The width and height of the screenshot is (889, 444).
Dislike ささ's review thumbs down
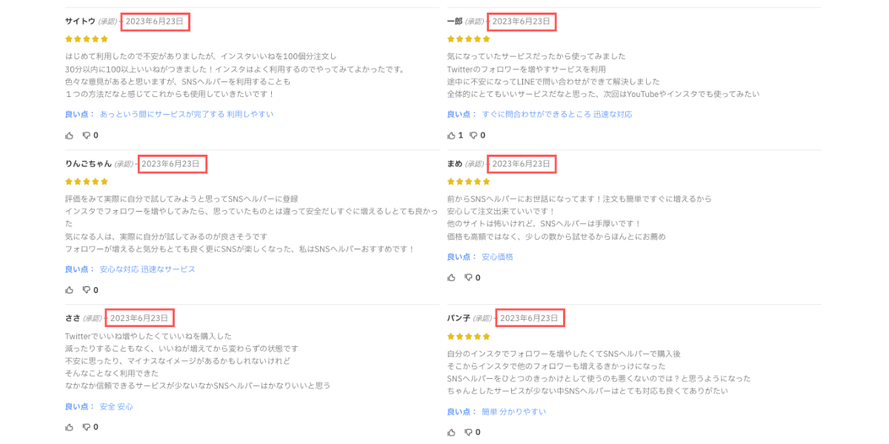point(87,427)
